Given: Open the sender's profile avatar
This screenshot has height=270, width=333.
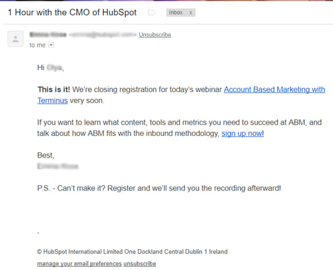Looking at the screenshot, I should [x=15, y=39].
